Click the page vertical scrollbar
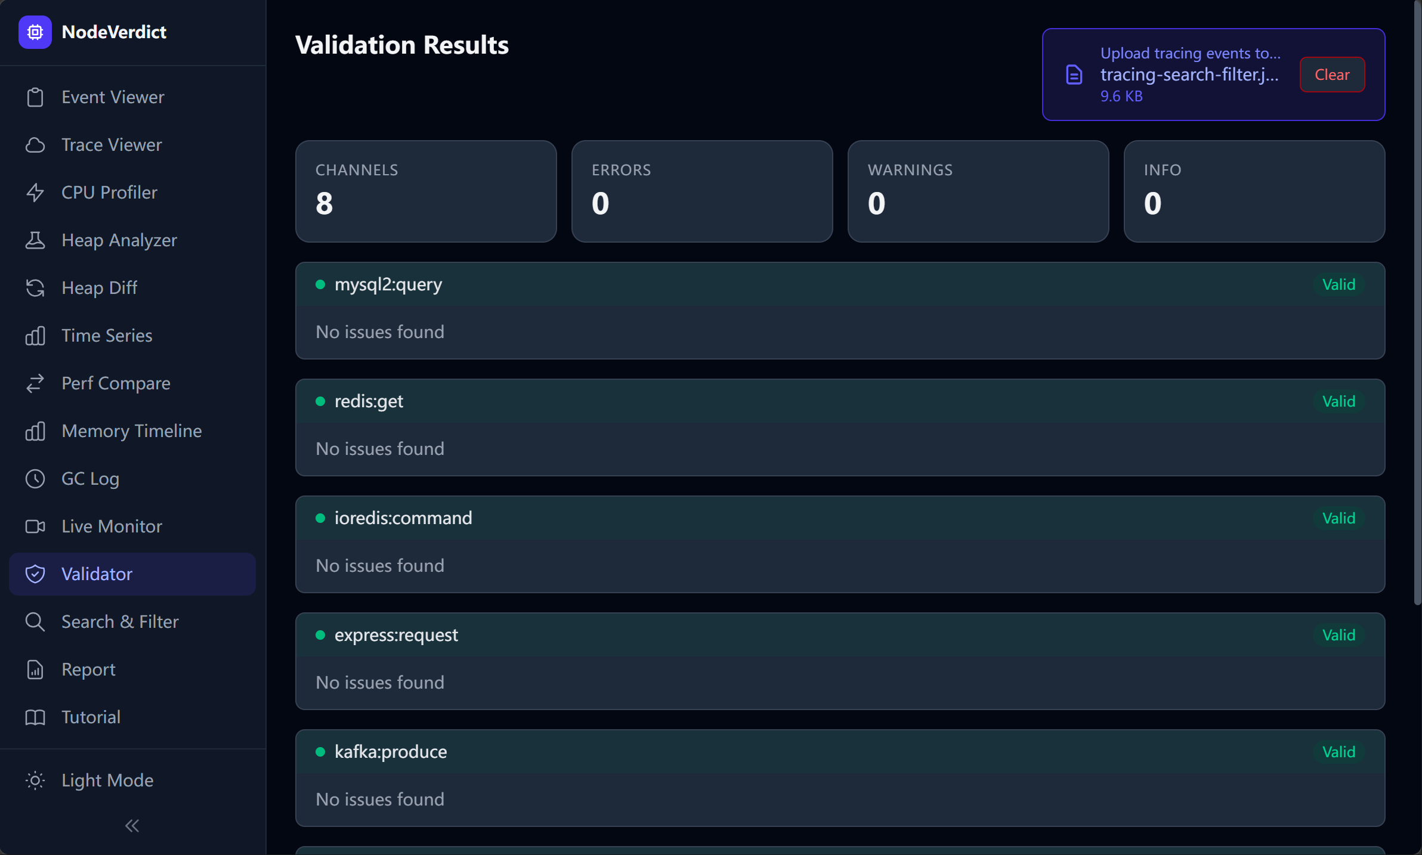This screenshot has height=855, width=1422. click(x=1417, y=303)
